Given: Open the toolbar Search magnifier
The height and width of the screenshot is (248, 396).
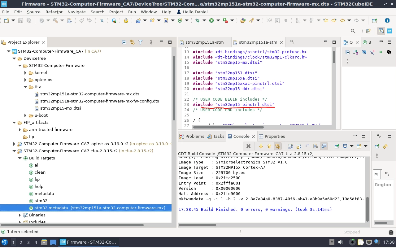Looking at the screenshot, I should [353, 31].
